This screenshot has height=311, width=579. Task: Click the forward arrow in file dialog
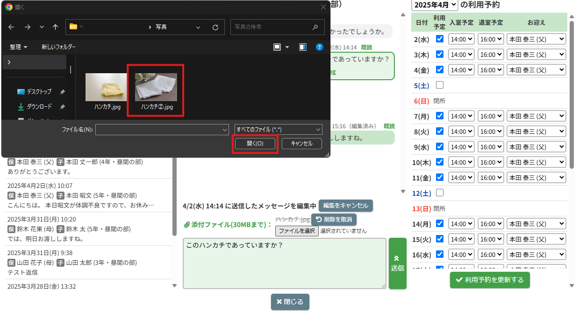[x=27, y=27]
